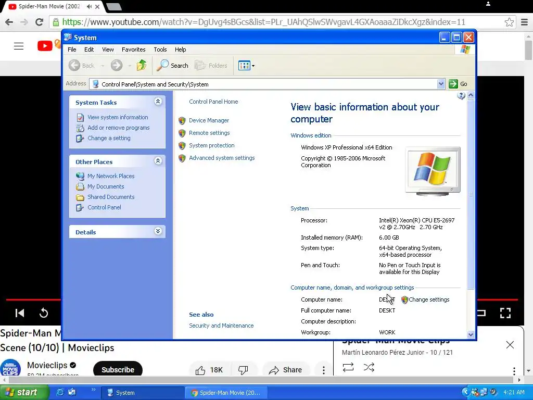Click the previous video playback button
This screenshot has width=533, height=400.
tap(20, 313)
